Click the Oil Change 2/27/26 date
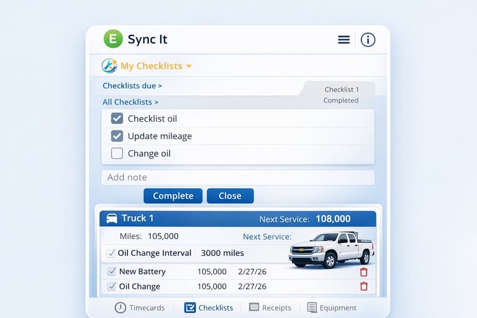 pos(252,286)
